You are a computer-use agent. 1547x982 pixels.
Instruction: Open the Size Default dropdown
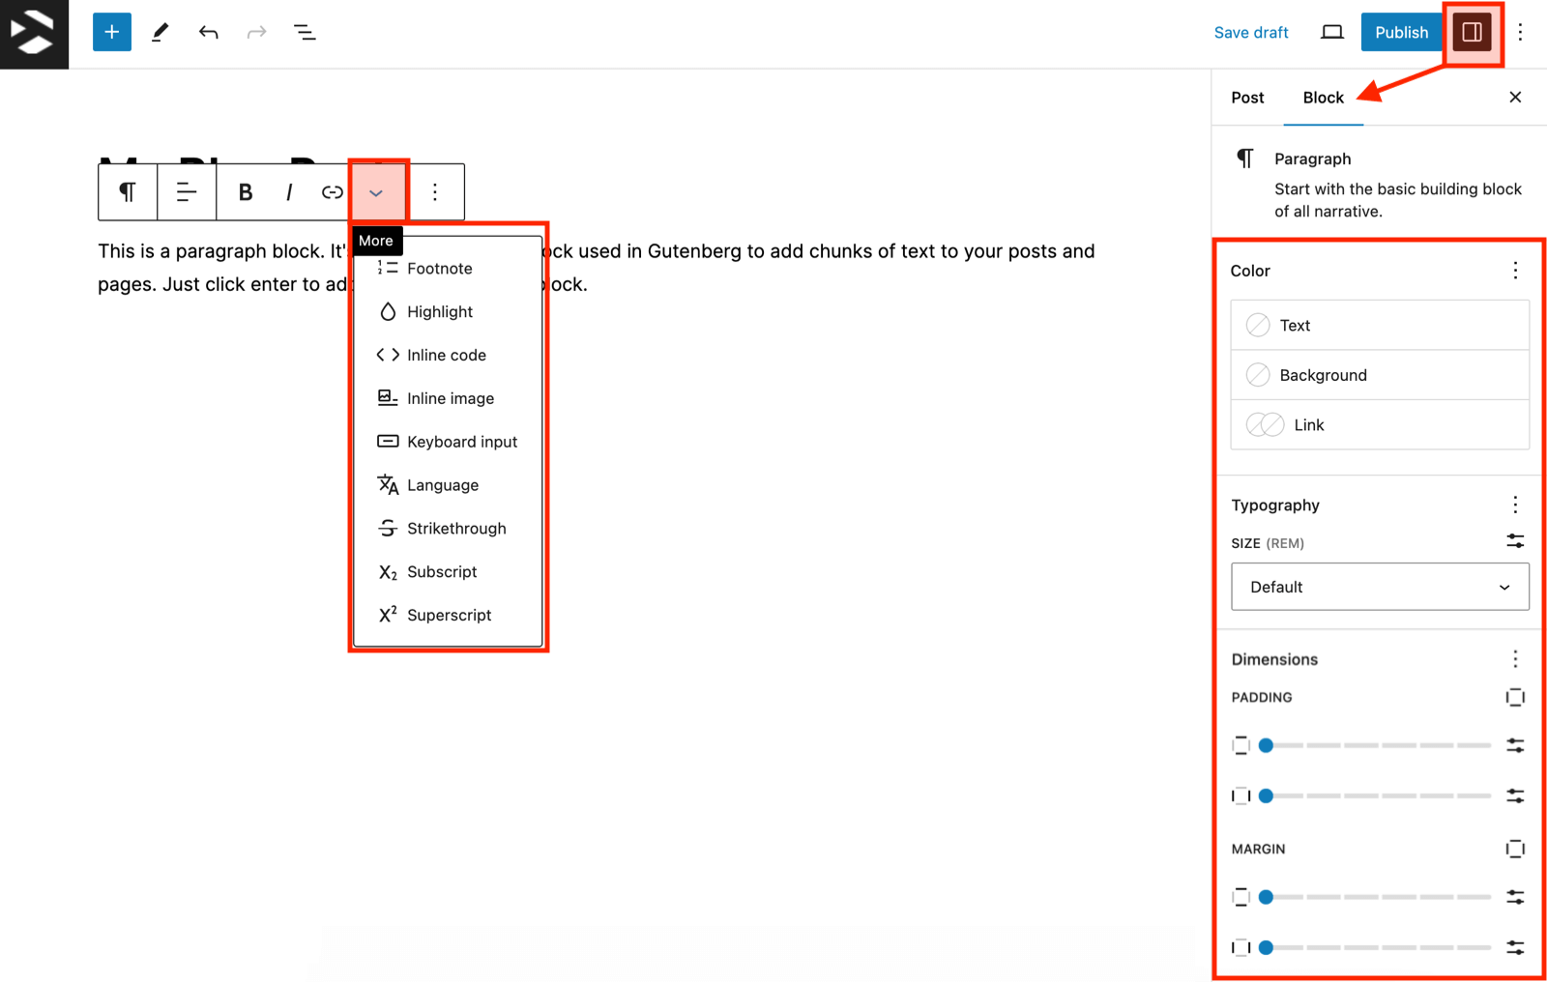1380,587
